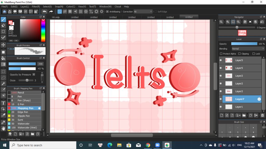Click the Undo arrow in the toolbar
Viewport: 266px width, 149px height.
(44, 11)
